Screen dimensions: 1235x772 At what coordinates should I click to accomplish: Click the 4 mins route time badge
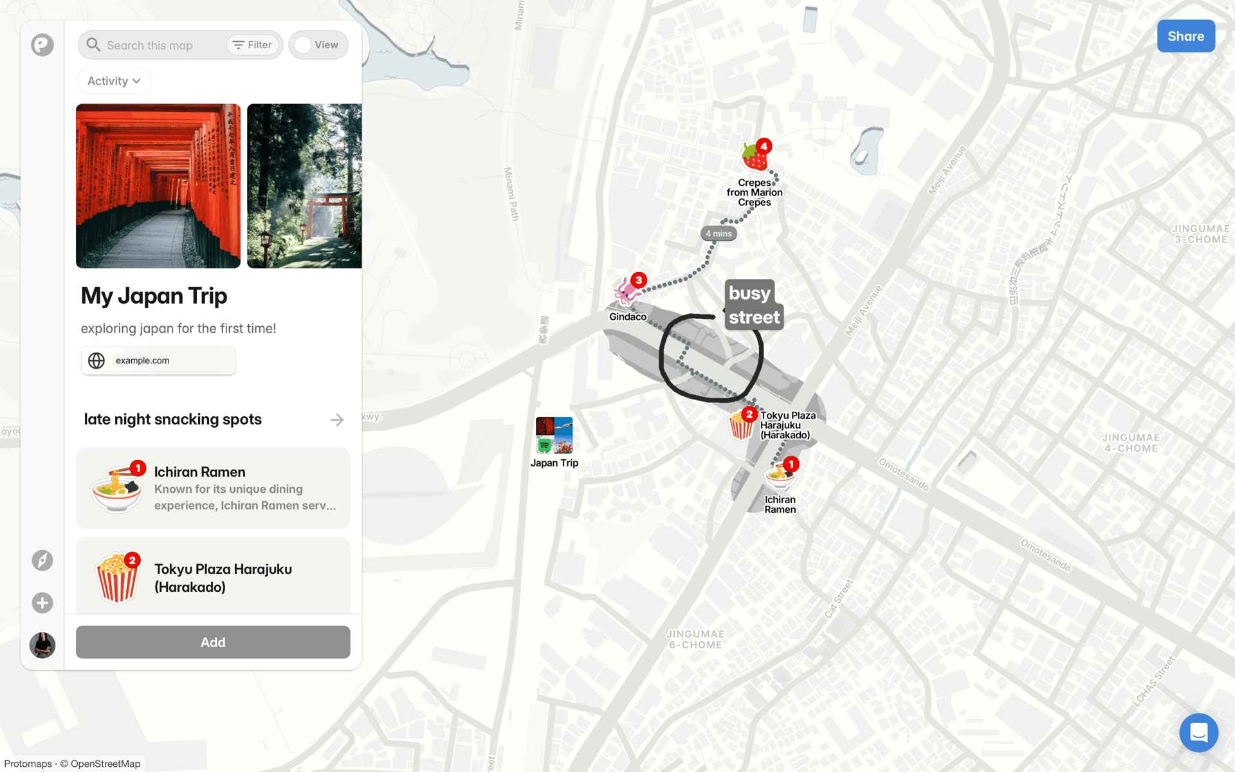[x=718, y=234]
